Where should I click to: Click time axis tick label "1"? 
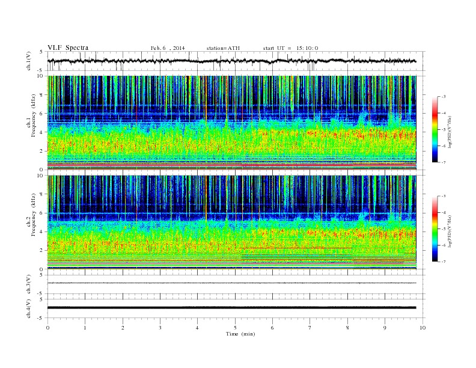point(85,328)
